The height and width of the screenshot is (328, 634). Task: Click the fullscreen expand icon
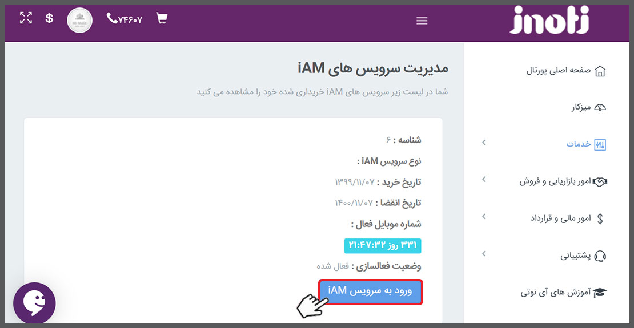click(x=26, y=18)
